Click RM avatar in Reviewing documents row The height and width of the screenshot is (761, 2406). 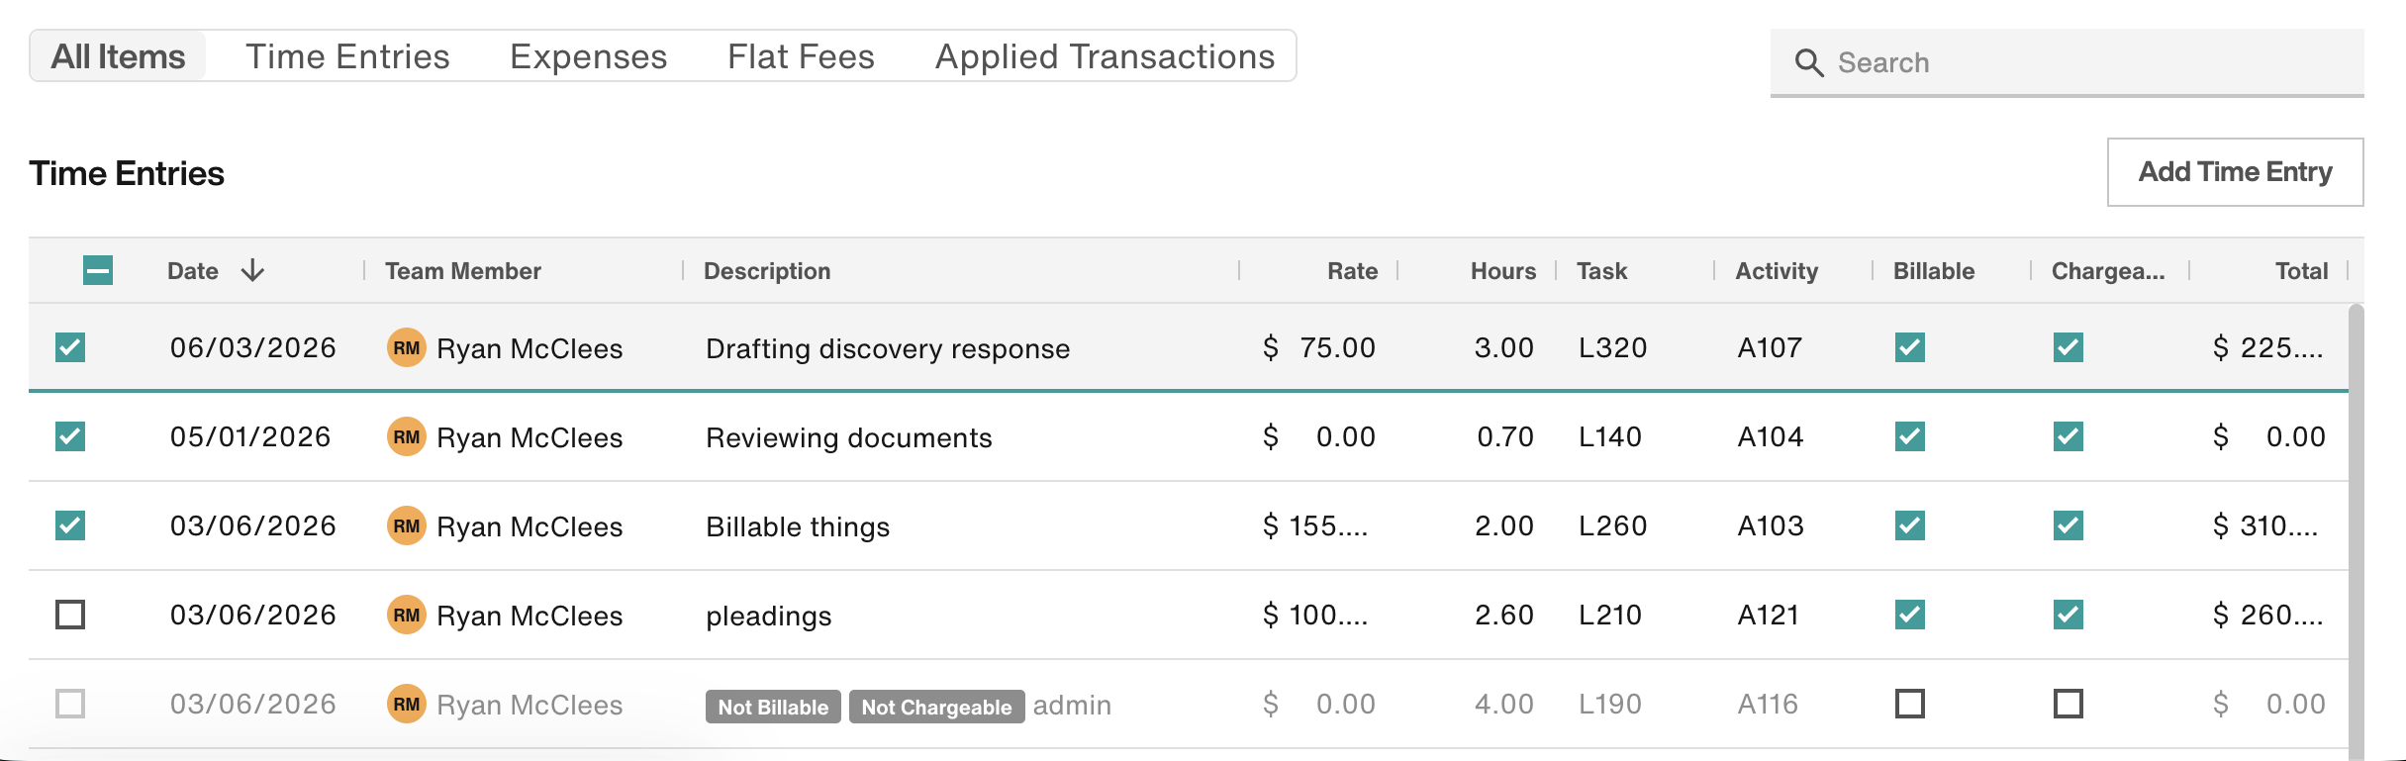click(406, 437)
